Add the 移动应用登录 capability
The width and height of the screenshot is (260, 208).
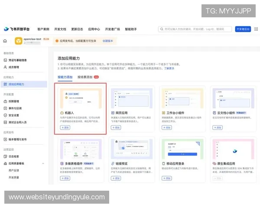(167, 178)
